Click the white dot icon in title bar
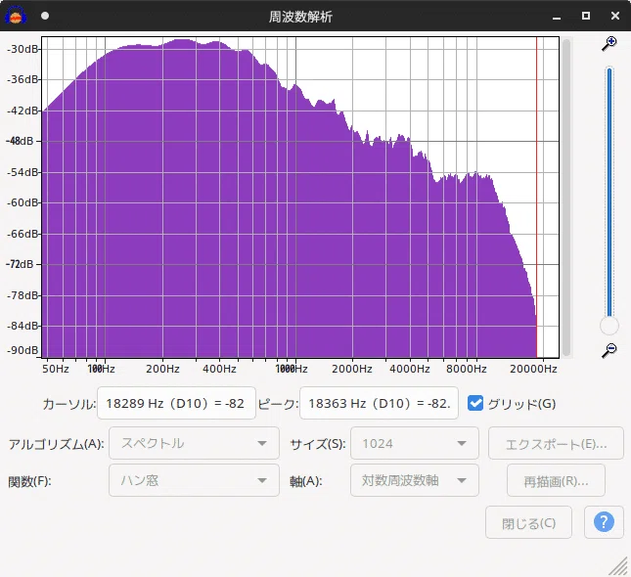This screenshot has width=631, height=577. 45,16
